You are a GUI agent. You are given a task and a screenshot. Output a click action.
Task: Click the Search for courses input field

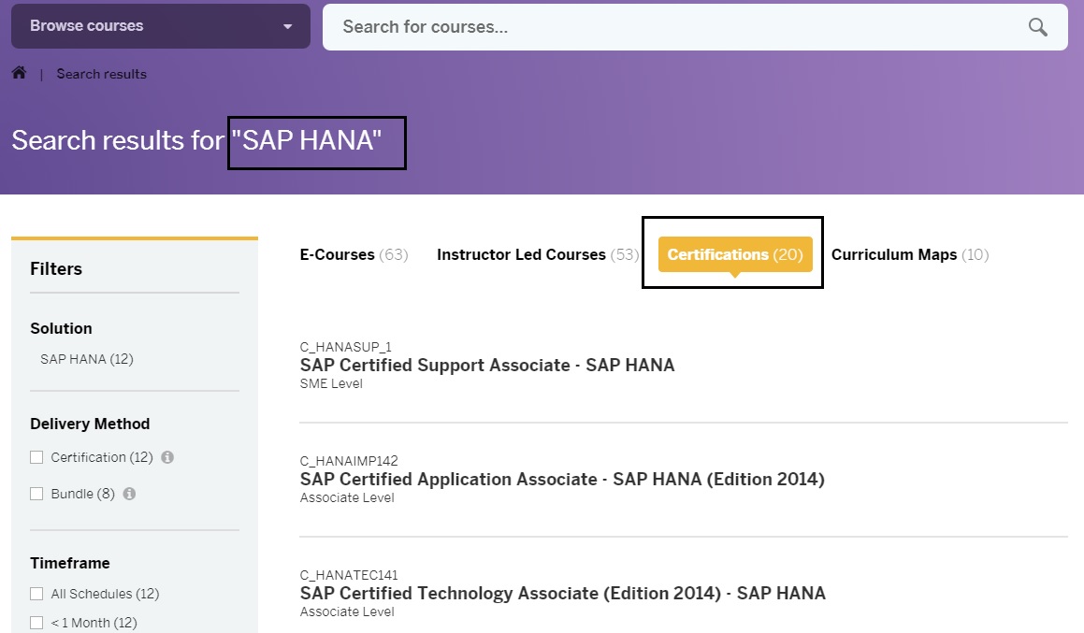click(673, 27)
